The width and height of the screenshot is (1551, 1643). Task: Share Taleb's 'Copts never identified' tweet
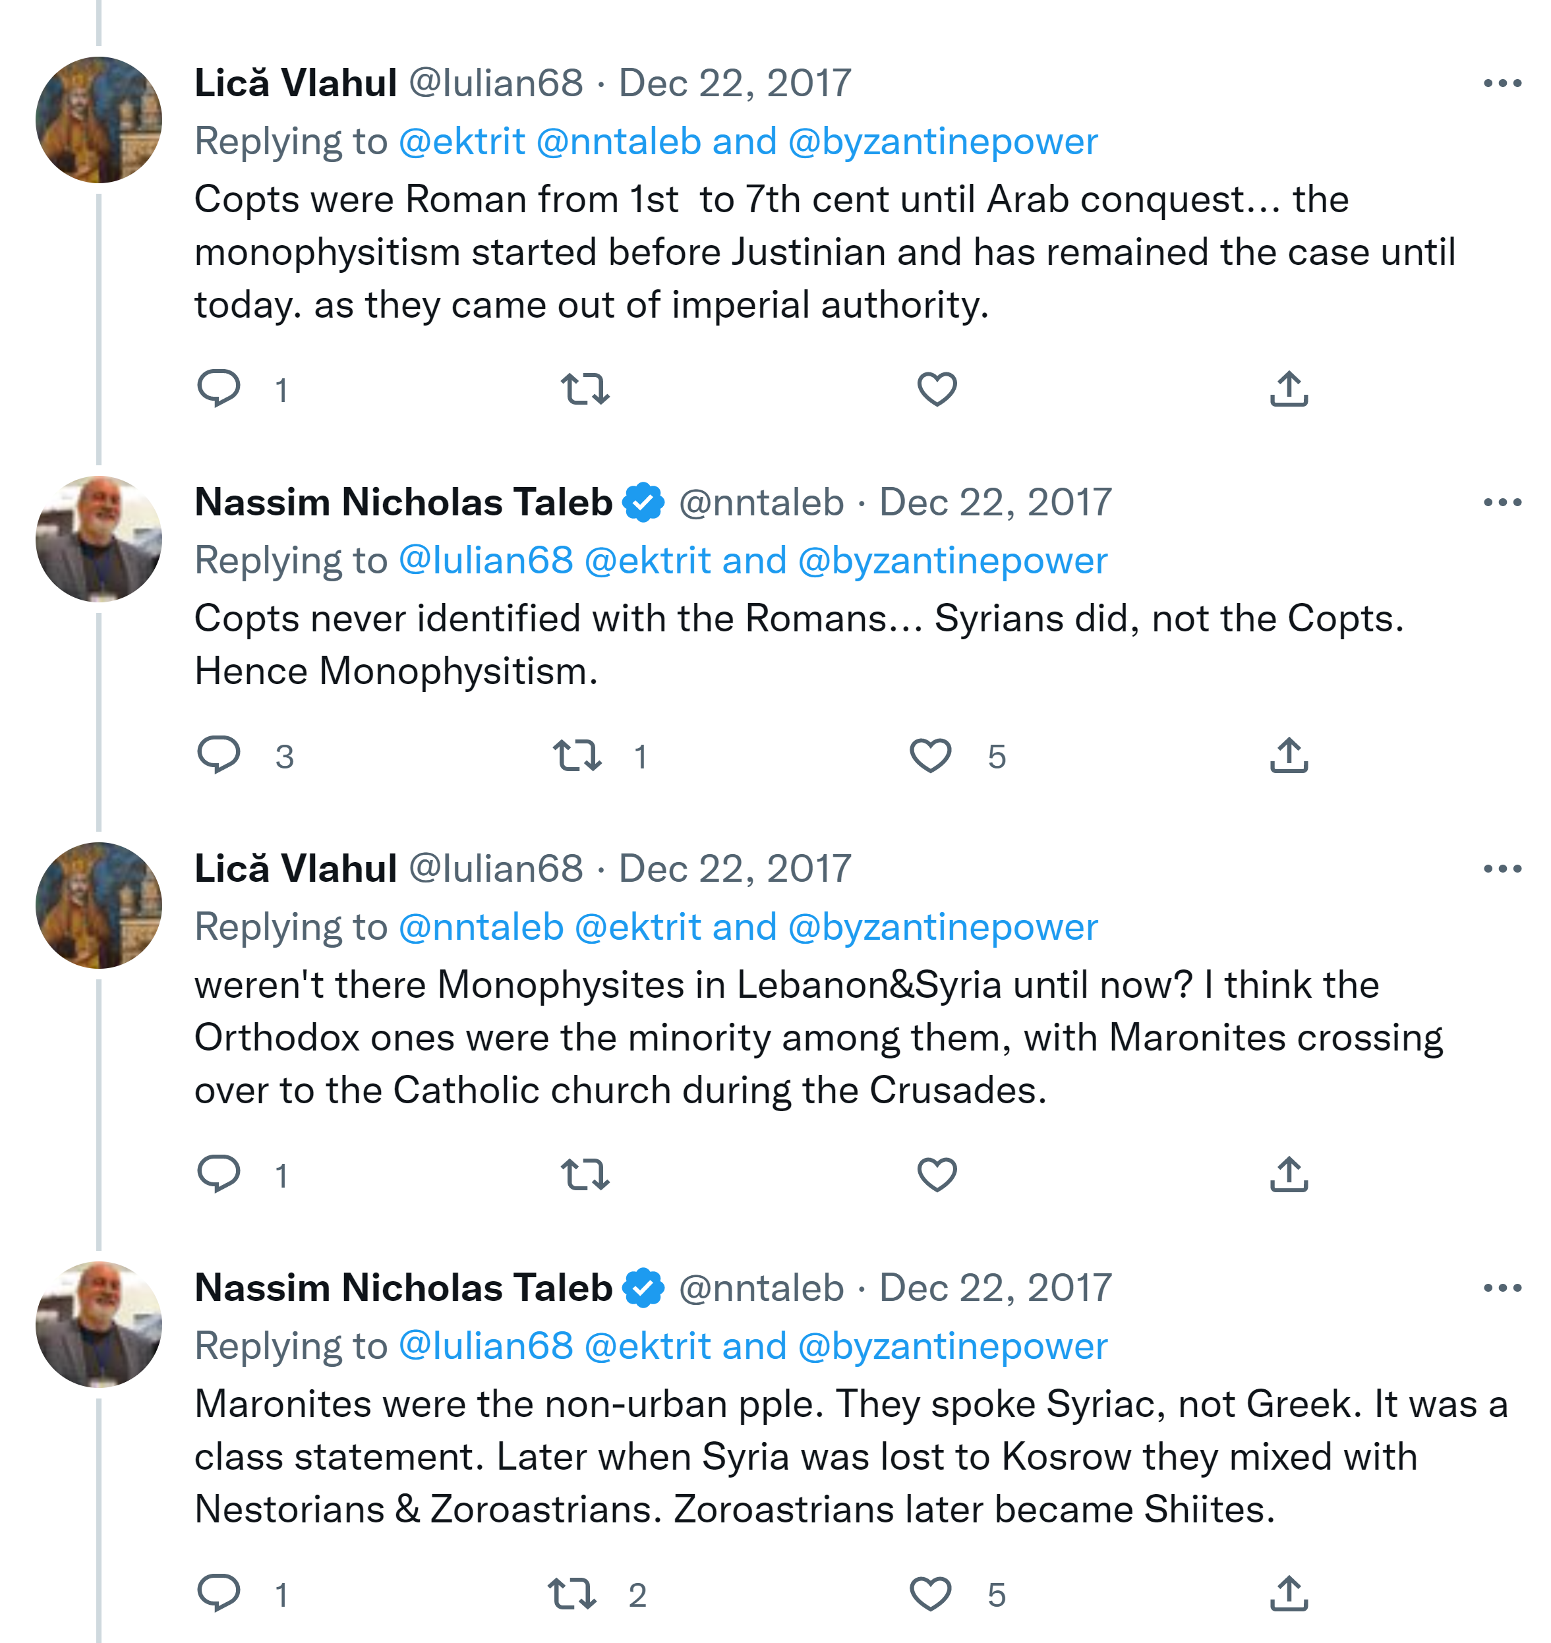point(1289,755)
